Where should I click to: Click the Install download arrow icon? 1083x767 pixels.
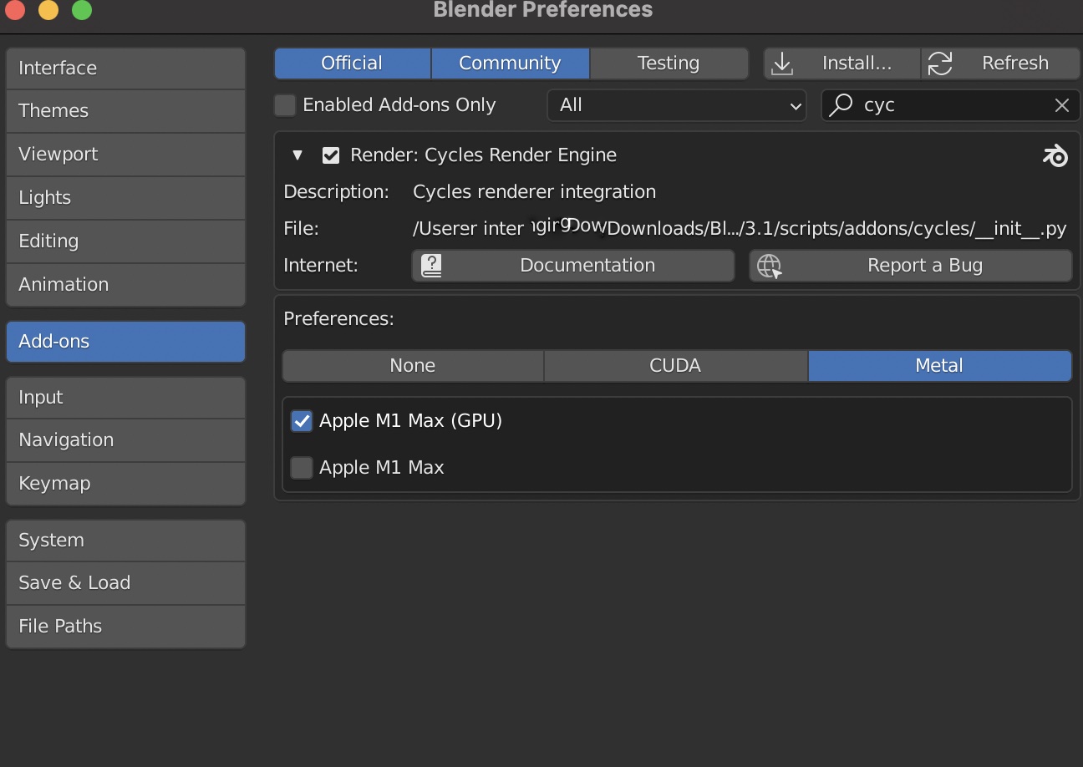click(x=782, y=63)
